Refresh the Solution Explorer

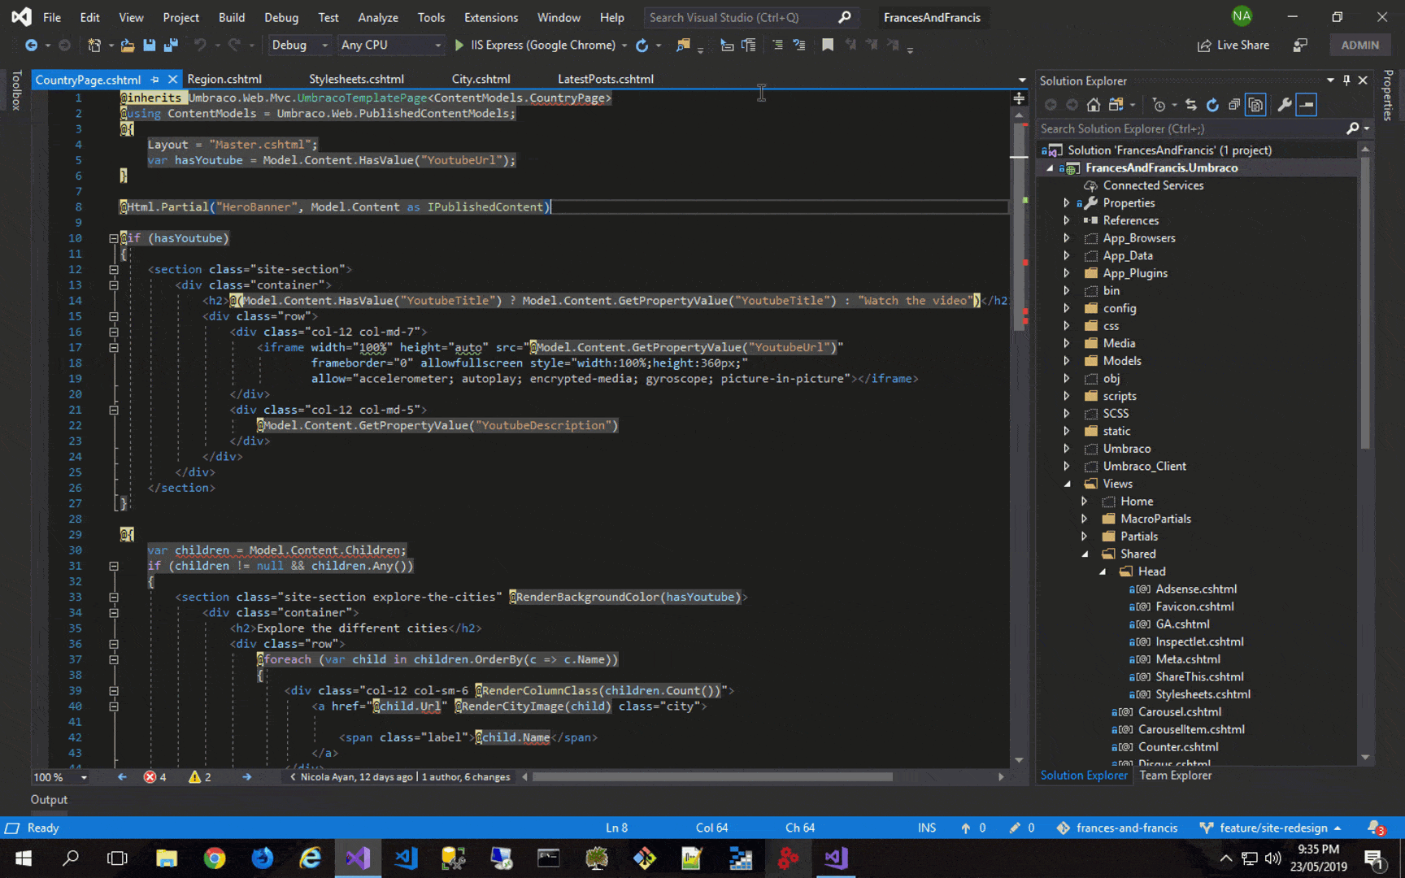click(1212, 105)
